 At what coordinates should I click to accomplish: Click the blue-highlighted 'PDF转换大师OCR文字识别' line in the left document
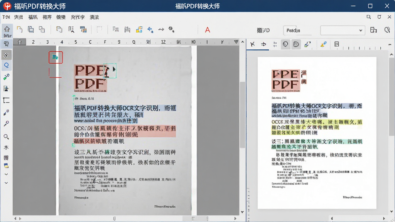pos(125,108)
